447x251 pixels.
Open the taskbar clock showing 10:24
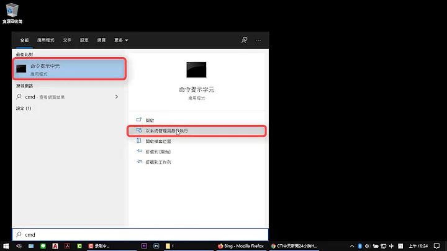418,246
